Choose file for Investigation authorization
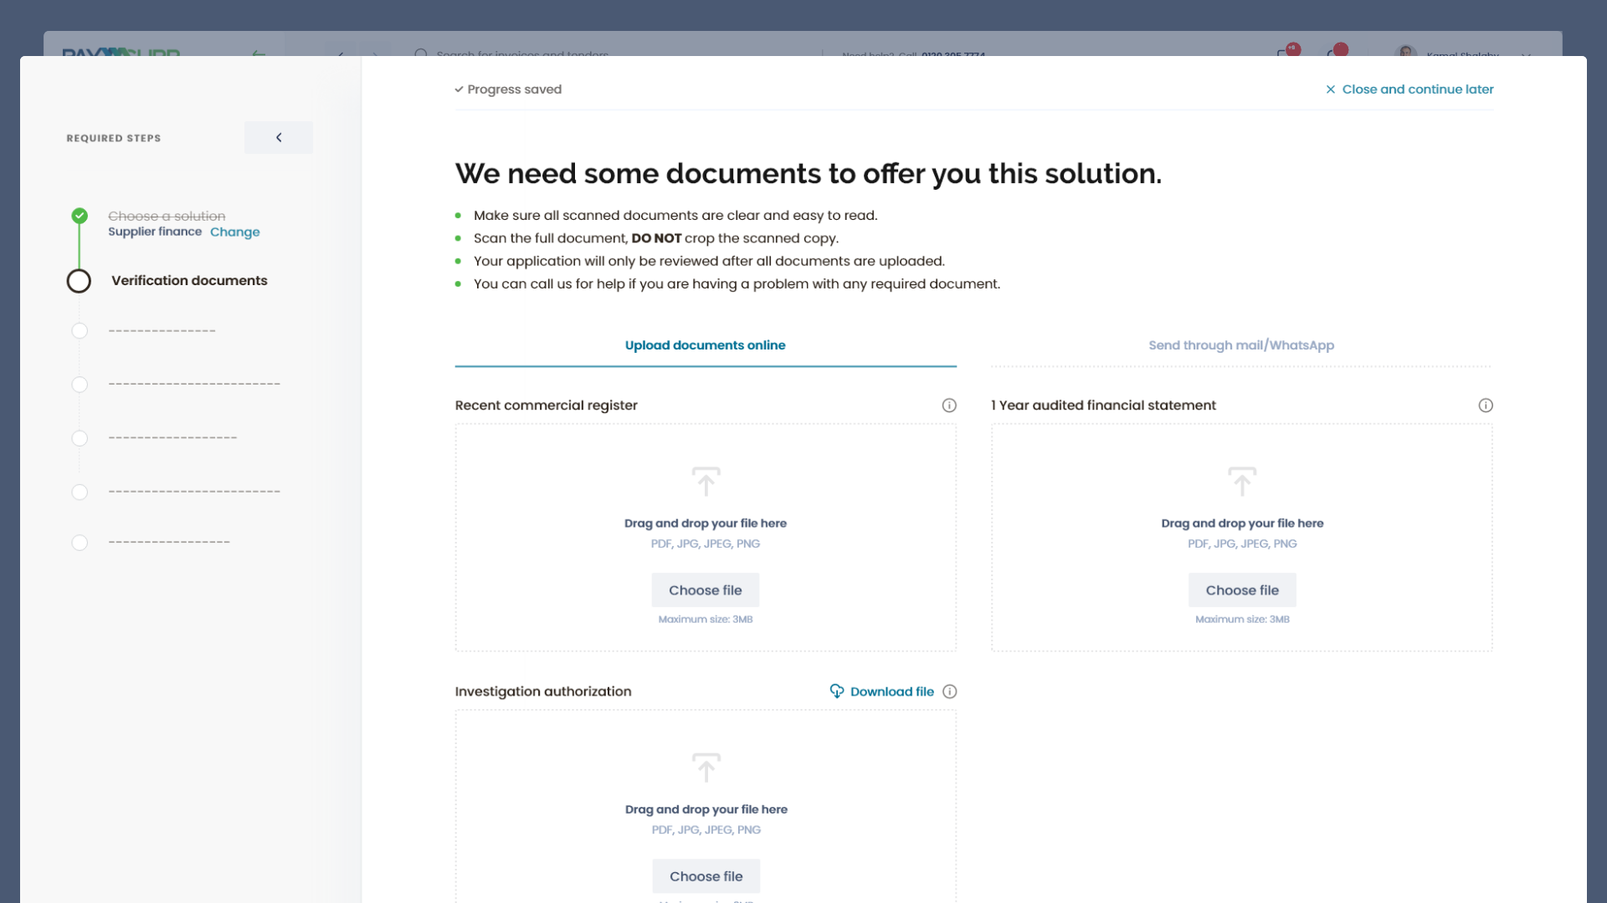Screen dimensions: 1607x903 [x=706, y=876]
